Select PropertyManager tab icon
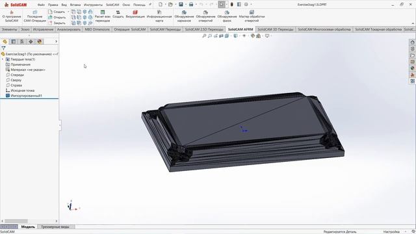 (x=14, y=42)
